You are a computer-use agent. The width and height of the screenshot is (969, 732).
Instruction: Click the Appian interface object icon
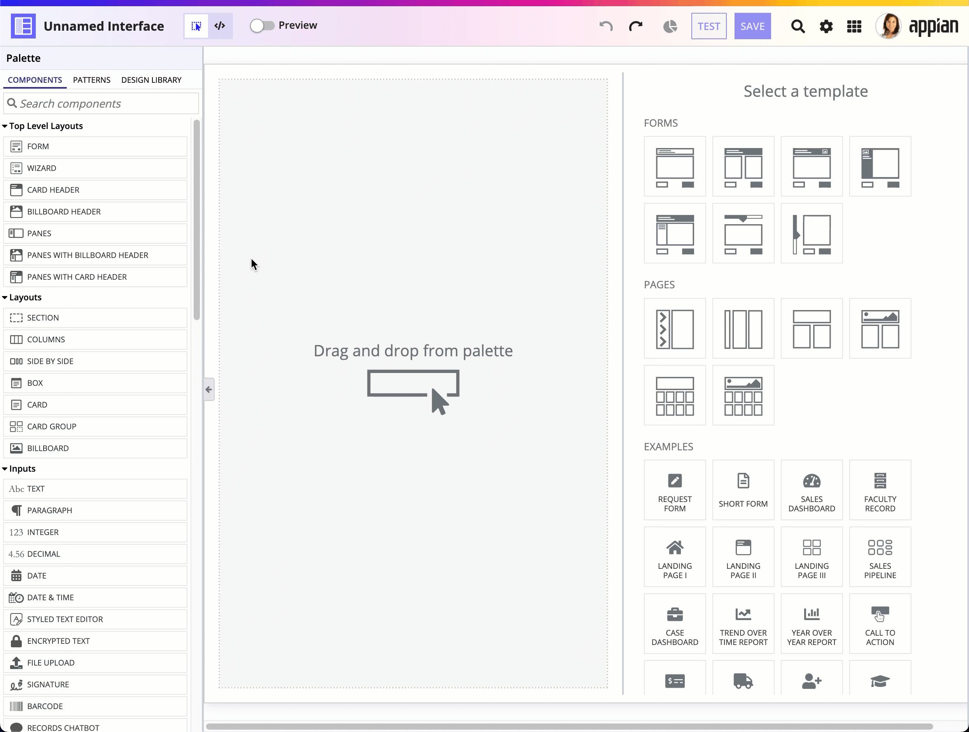tap(23, 26)
